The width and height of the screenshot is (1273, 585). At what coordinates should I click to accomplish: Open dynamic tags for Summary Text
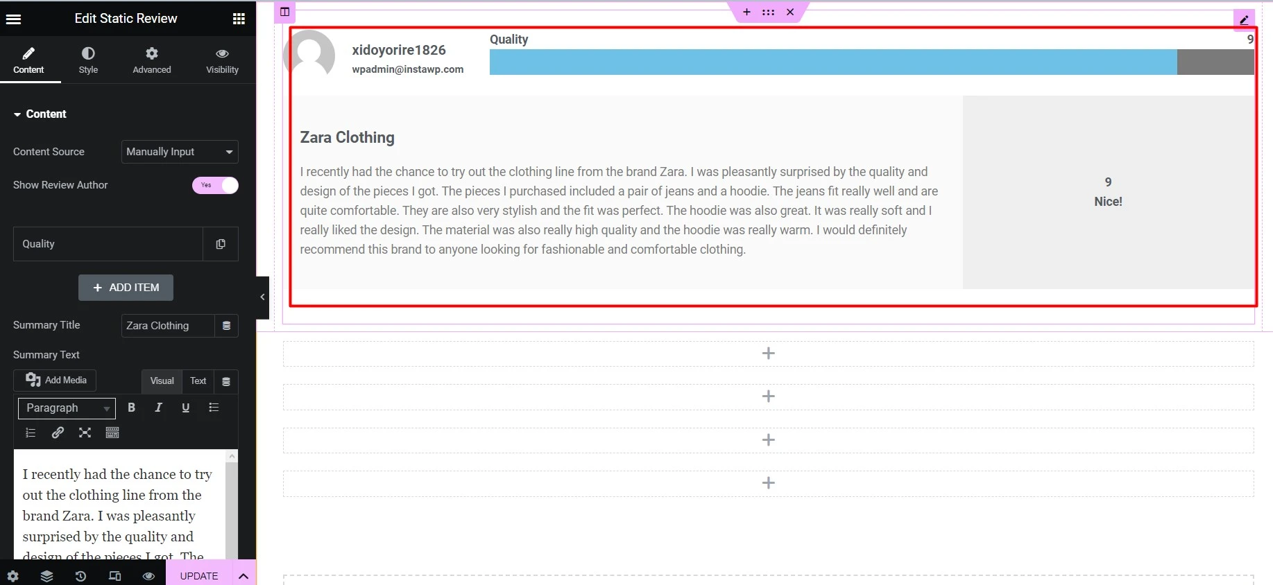coord(226,381)
